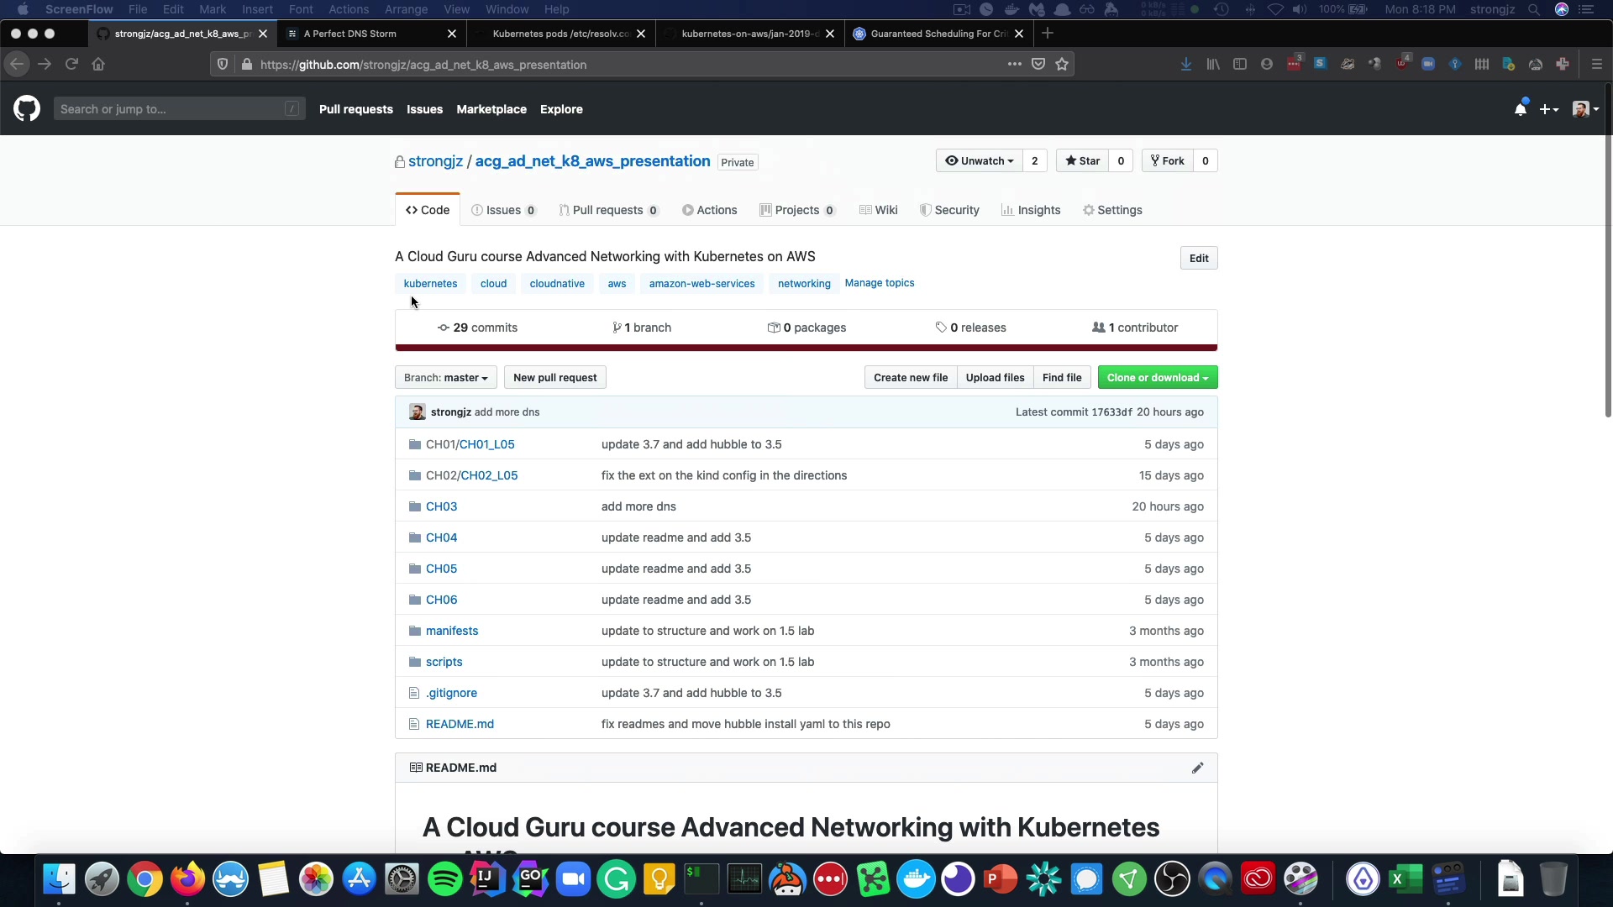Expand Branch: master selector

click(x=445, y=378)
